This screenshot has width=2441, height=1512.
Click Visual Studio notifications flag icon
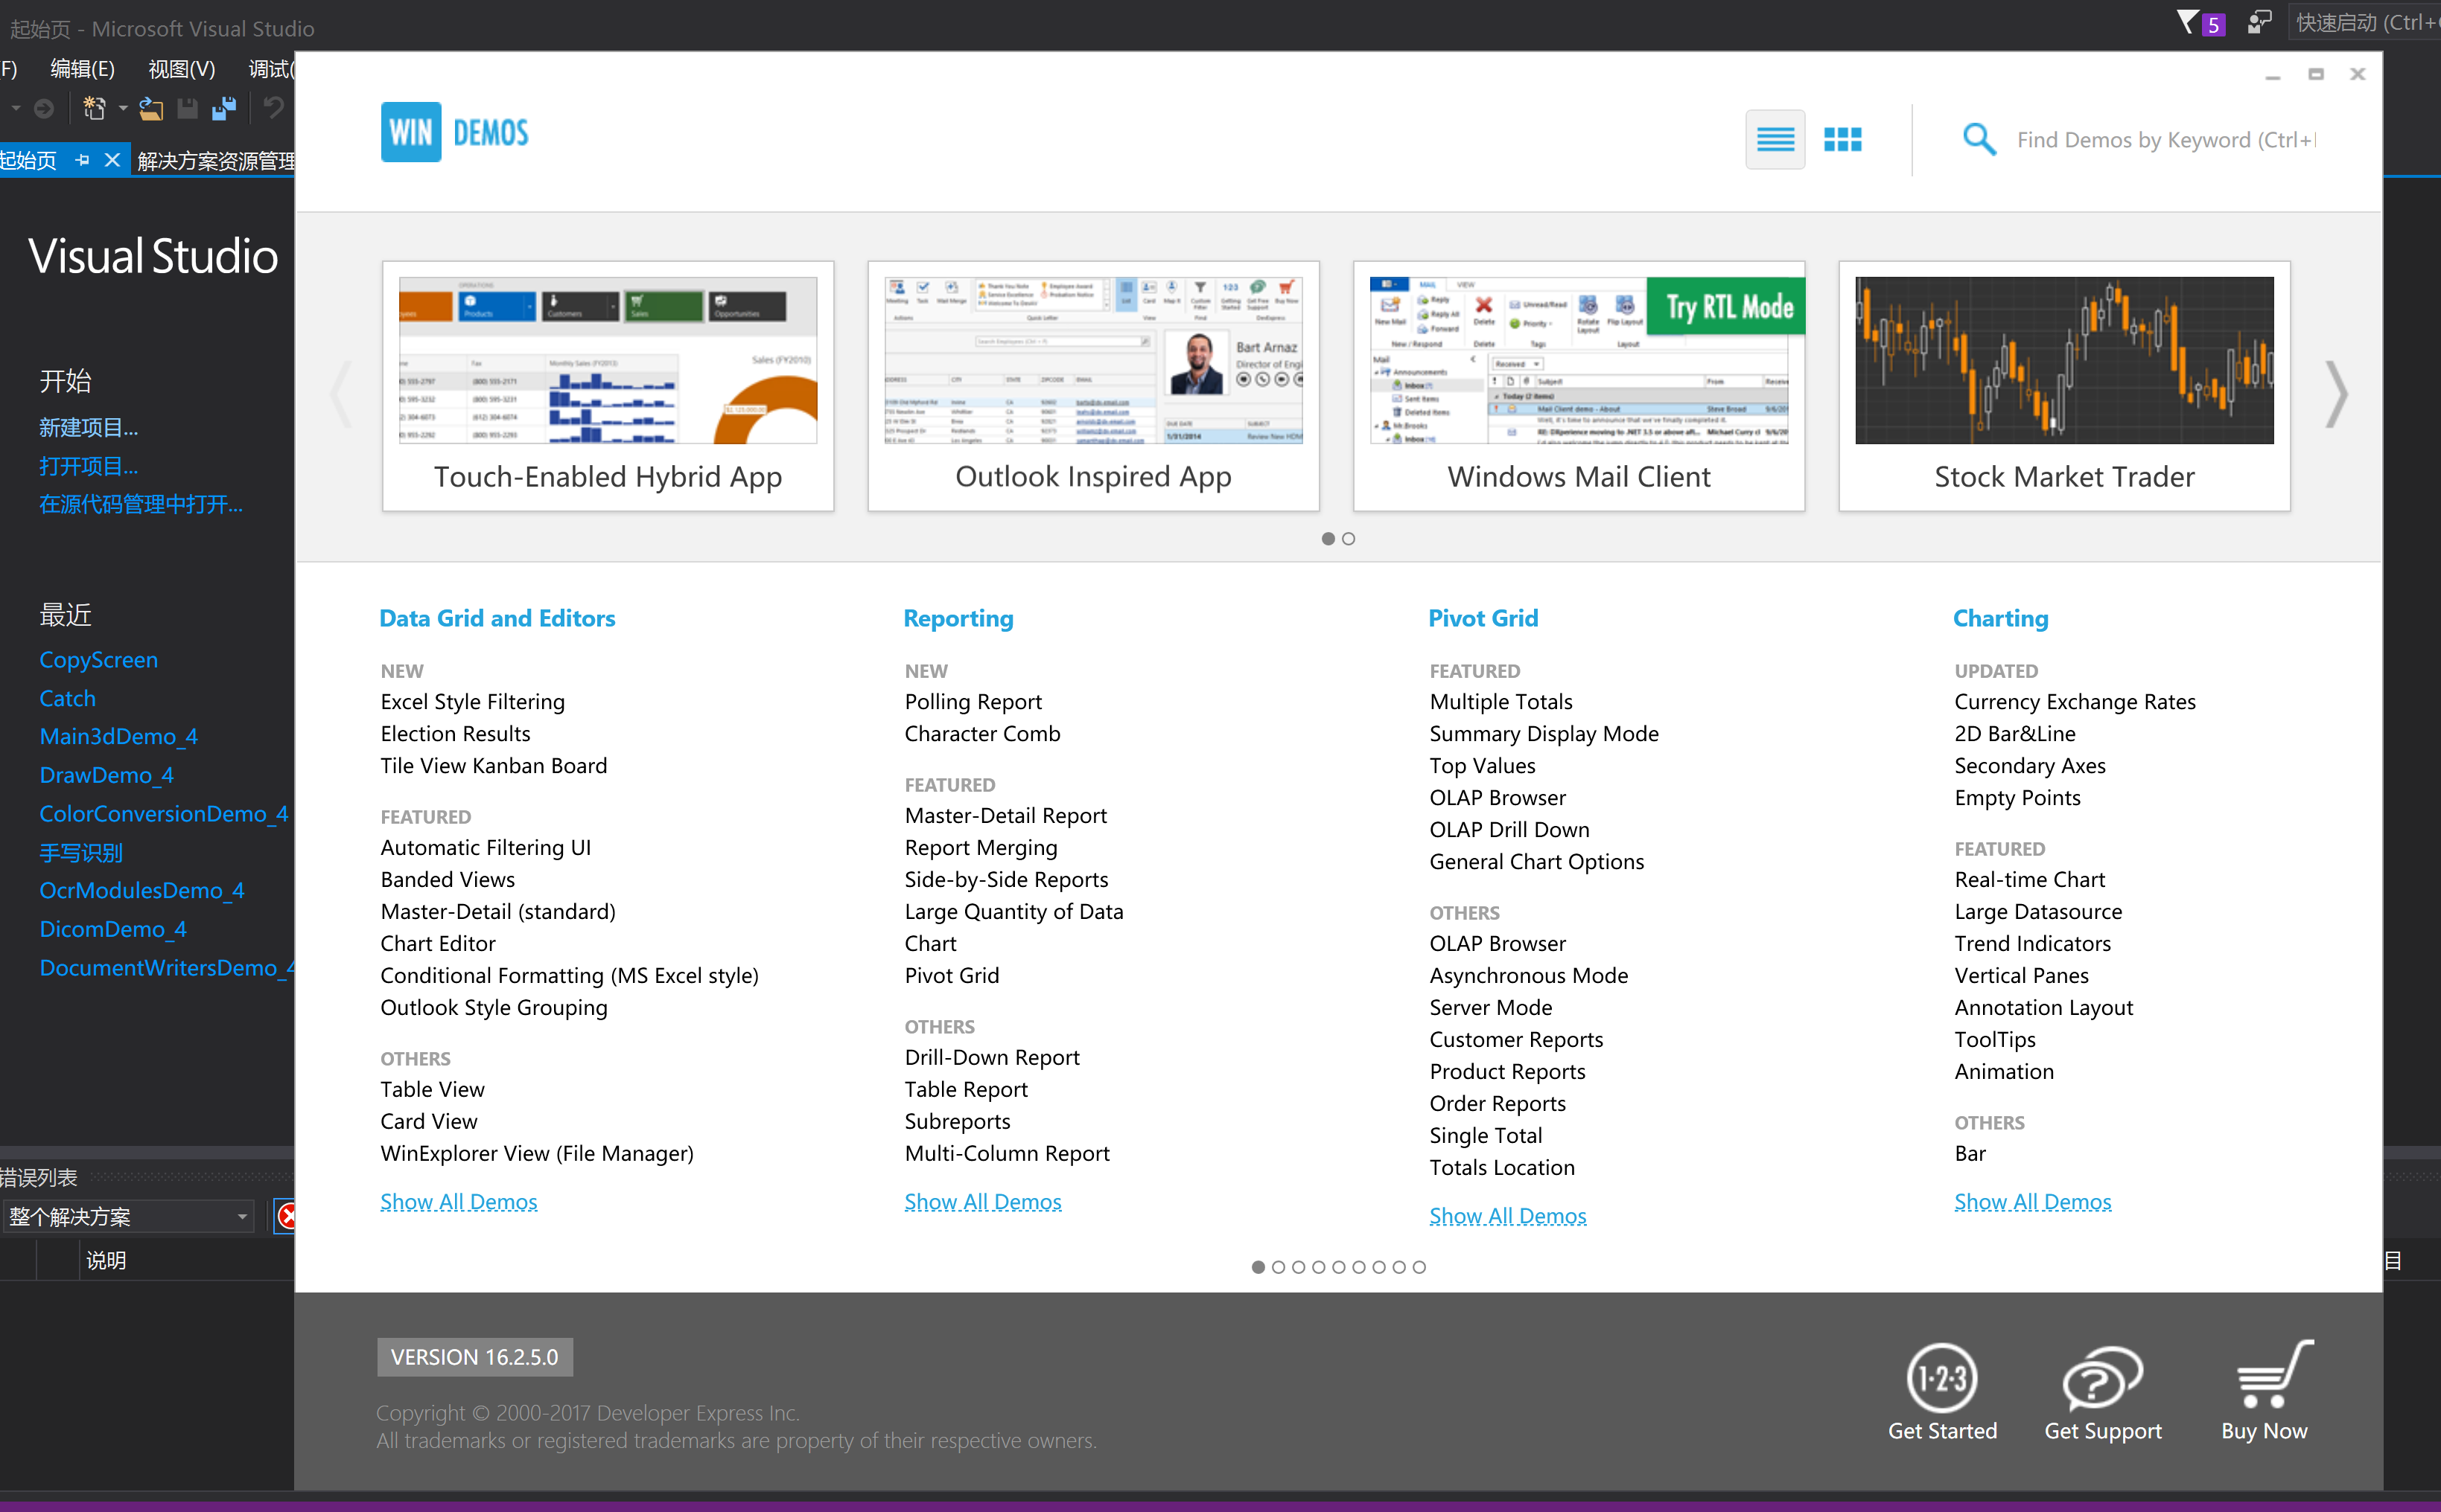pyautogui.click(x=2189, y=21)
